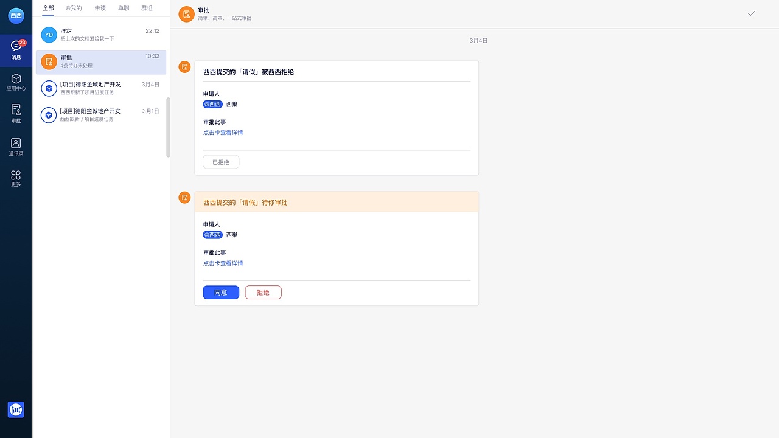
Task: Switch to the @我的 tab
Action: (73, 8)
